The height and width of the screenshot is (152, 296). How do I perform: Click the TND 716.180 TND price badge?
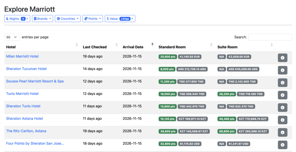pyautogui.click(x=251, y=94)
